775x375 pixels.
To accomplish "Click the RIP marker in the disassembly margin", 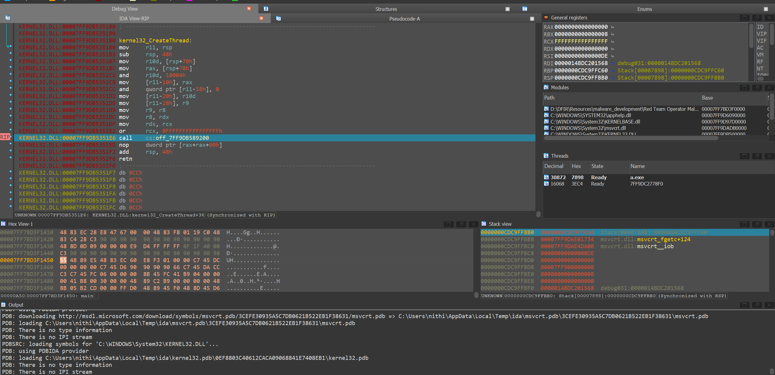I will (x=5, y=137).
